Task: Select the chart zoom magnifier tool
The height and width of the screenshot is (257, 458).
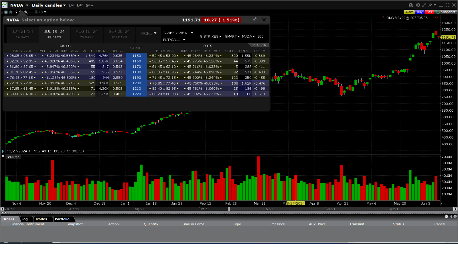Action: pos(26,12)
